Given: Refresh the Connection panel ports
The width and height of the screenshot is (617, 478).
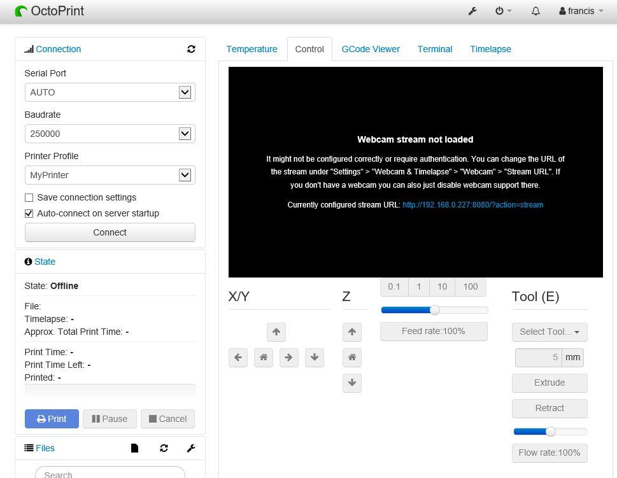Looking at the screenshot, I should 191,49.
